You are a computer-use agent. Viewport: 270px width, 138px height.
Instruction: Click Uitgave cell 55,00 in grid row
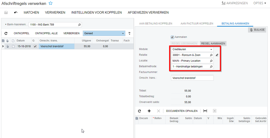pos(83,46)
